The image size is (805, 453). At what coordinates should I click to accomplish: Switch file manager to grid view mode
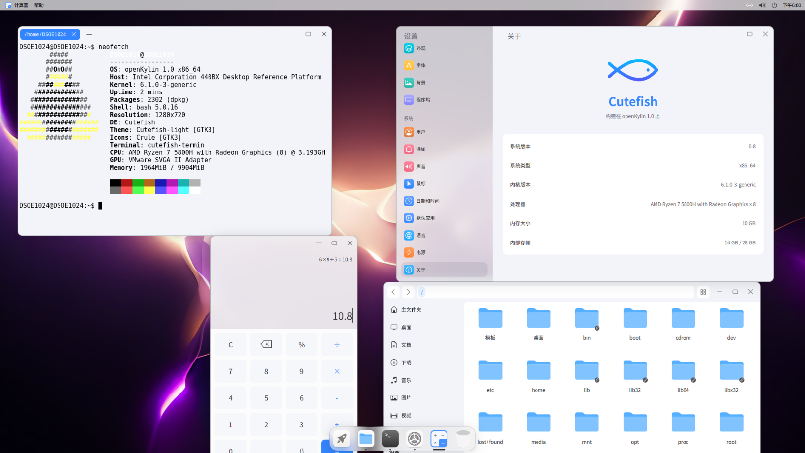tap(703, 292)
